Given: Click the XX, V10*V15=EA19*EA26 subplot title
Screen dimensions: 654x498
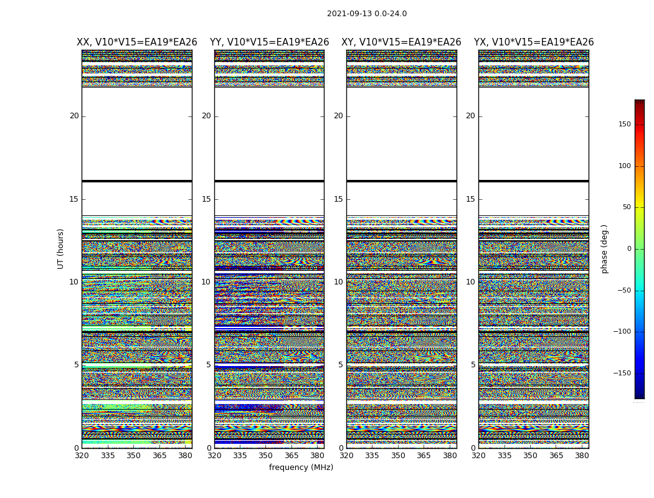Looking at the screenshot, I should (x=137, y=42).
